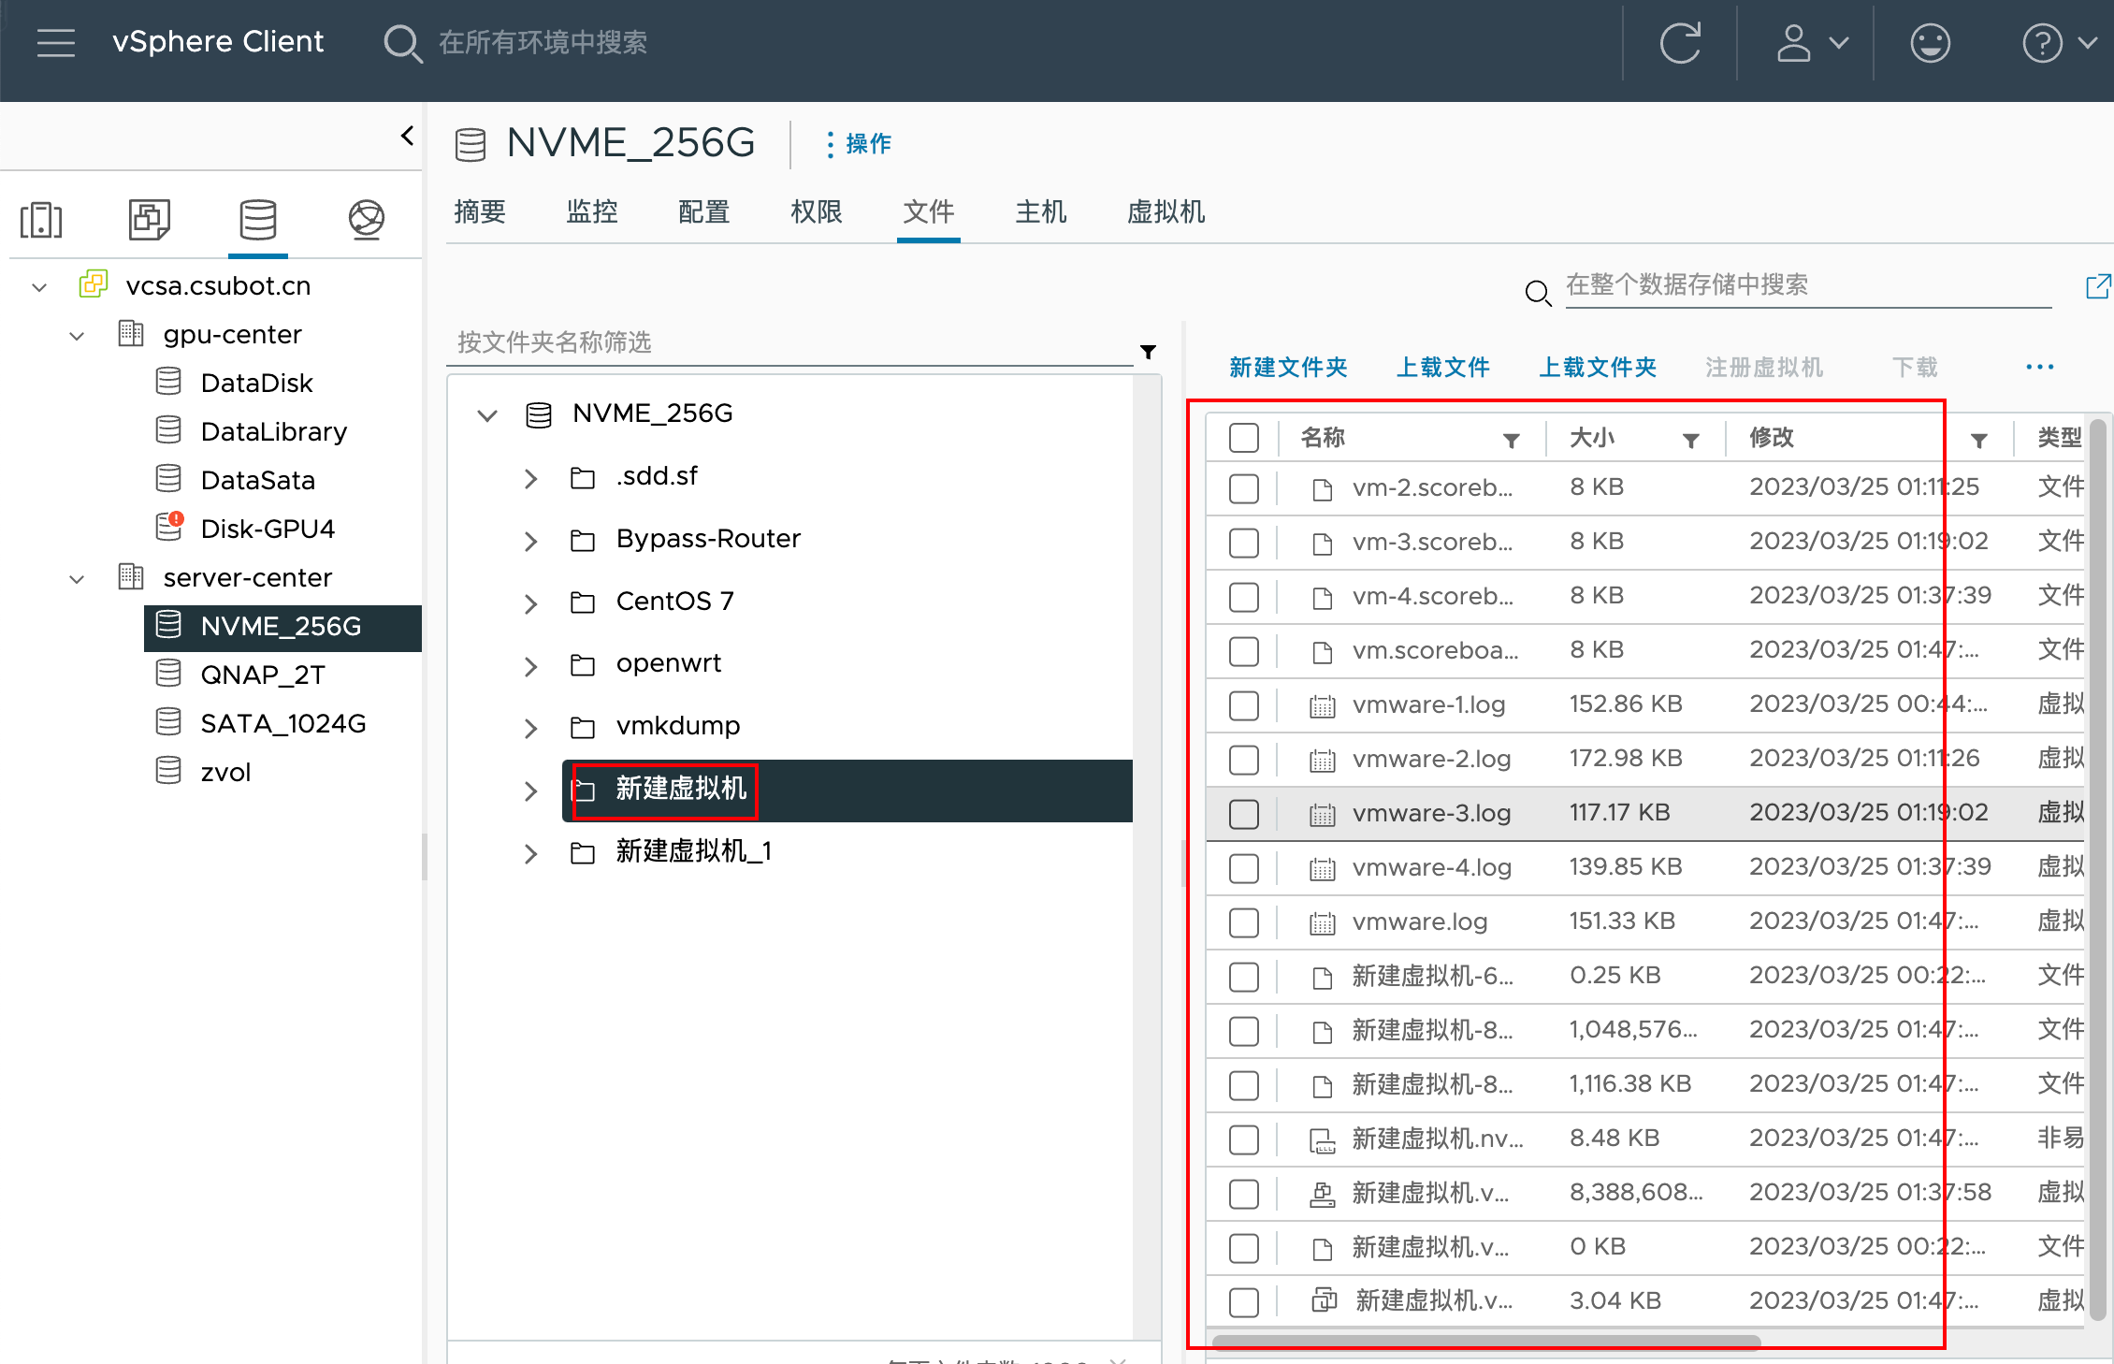
Task: Open the 虚拟机 tab
Action: click(1166, 212)
